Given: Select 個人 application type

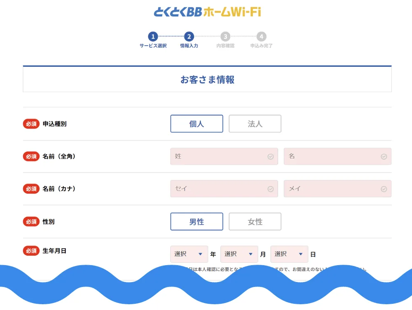Looking at the screenshot, I should (197, 124).
